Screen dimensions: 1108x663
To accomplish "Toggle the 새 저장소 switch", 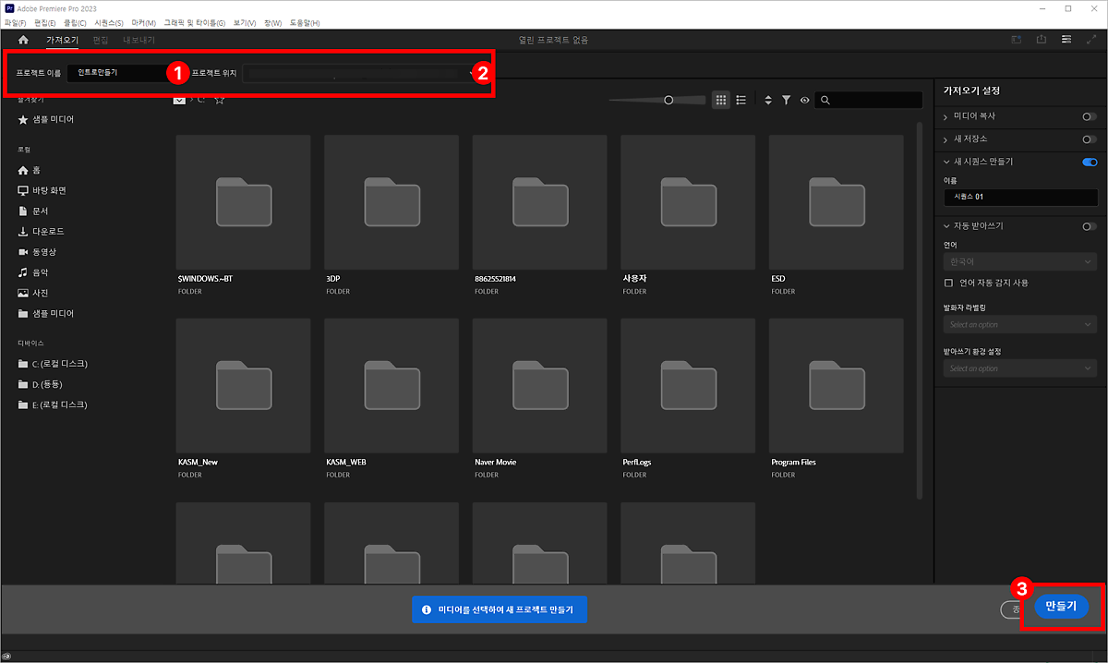I will 1090,139.
